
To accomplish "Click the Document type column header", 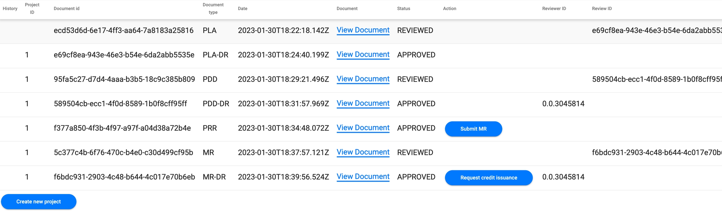I will tap(213, 9).
